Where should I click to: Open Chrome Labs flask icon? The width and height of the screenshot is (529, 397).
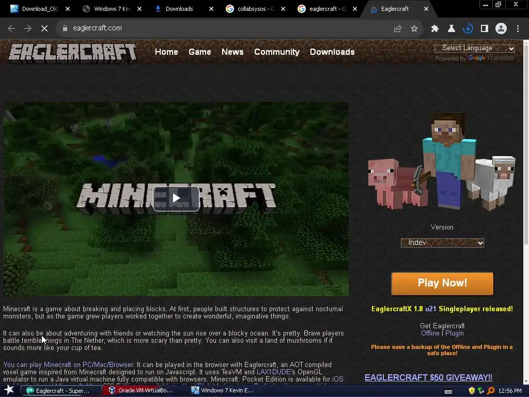[452, 29]
